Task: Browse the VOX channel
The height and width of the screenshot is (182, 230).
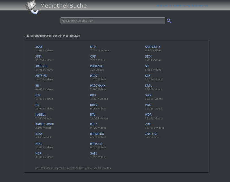Action: pyautogui.click(x=148, y=105)
